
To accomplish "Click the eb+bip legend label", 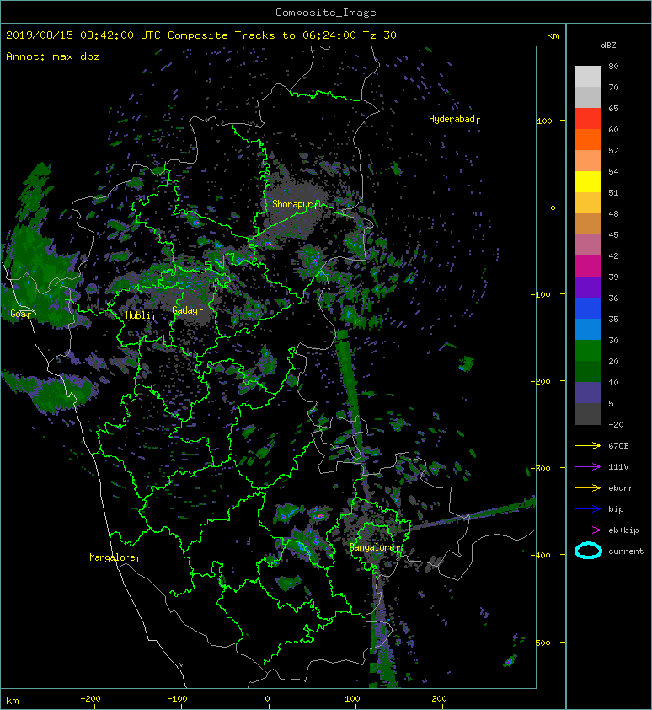I will (x=623, y=530).
